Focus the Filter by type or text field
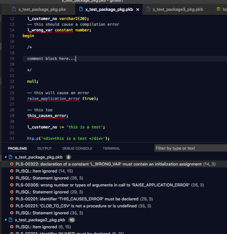 point(191,148)
